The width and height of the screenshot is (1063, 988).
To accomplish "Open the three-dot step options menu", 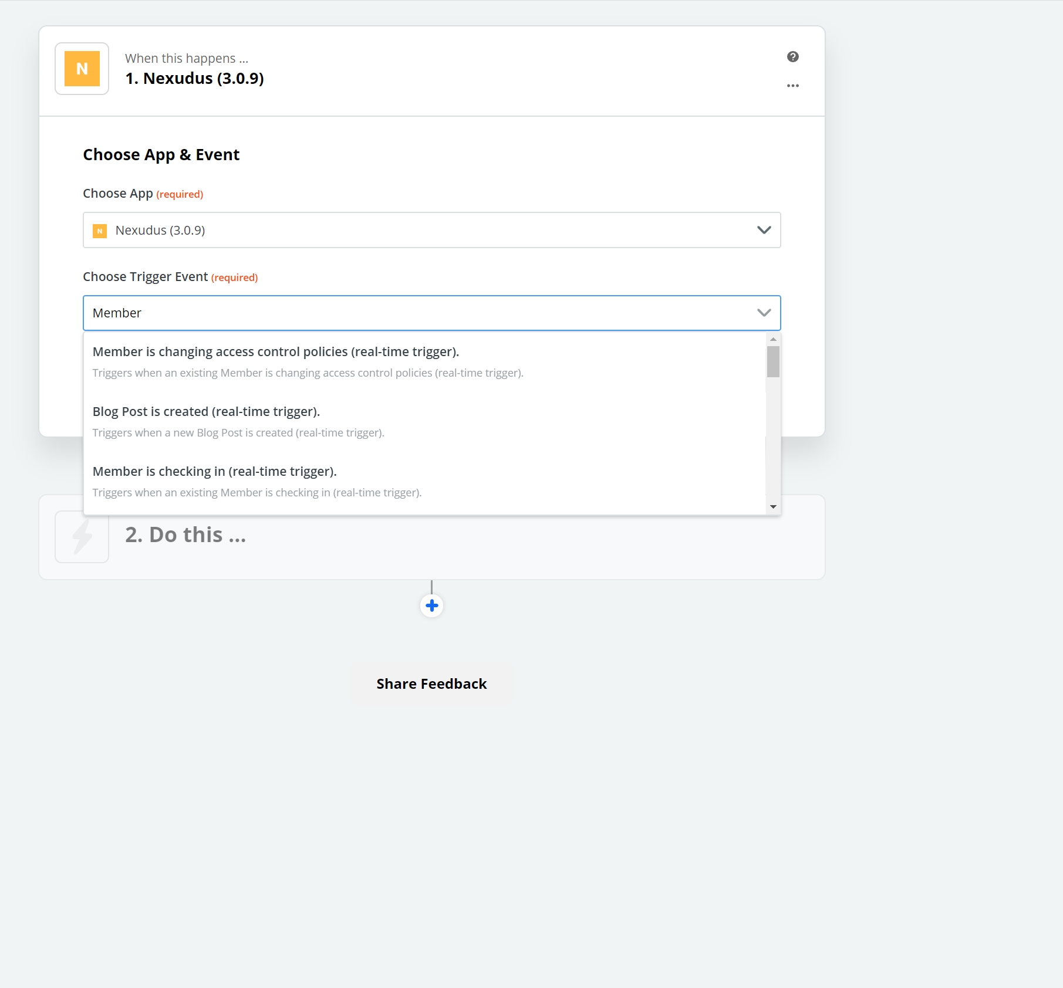I will tap(792, 86).
